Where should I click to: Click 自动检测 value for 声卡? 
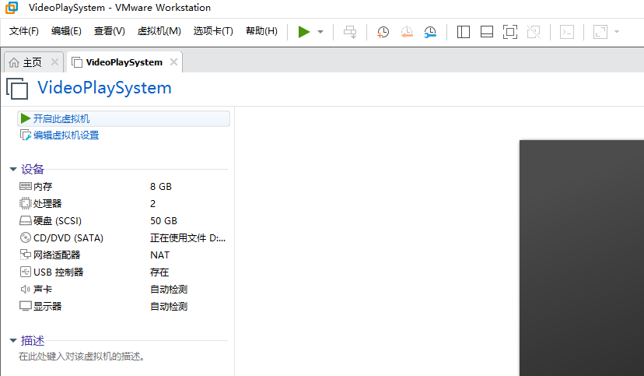169,290
